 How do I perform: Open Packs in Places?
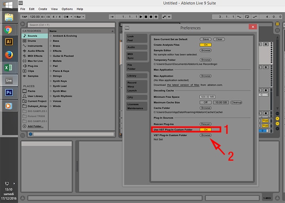[35, 91]
